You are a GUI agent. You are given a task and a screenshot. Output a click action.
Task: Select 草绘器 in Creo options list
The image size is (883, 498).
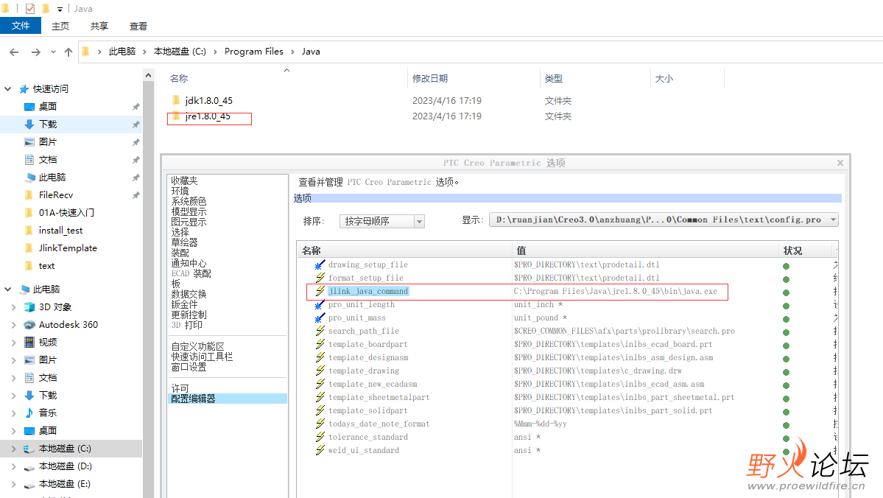pyautogui.click(x=185, y=242)
